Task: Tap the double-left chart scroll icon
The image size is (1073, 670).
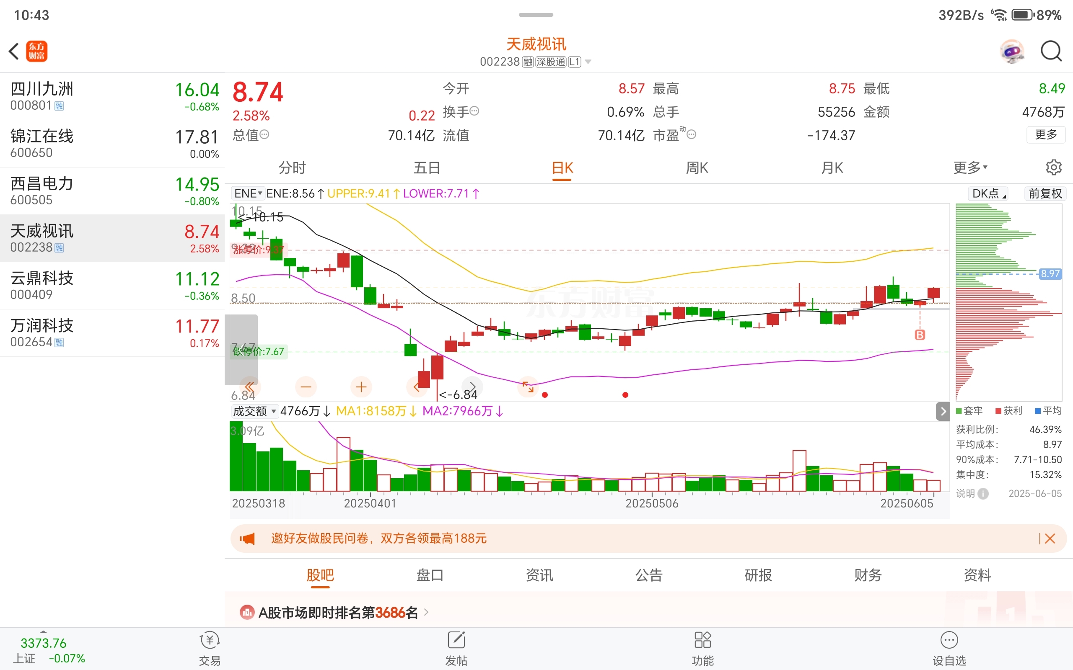Action: tap(250, 387)
